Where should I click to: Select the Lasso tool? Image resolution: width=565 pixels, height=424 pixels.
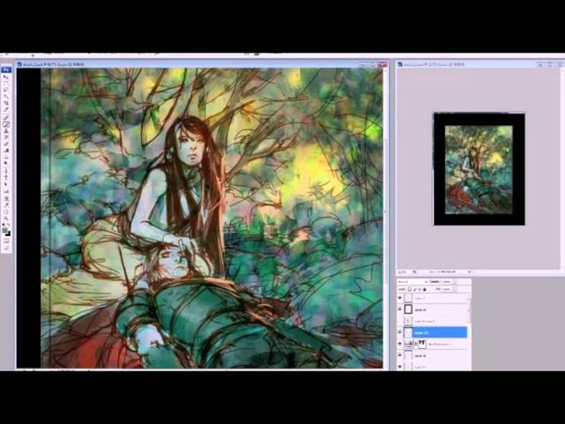pyautogui.click(x=7, y=90)
